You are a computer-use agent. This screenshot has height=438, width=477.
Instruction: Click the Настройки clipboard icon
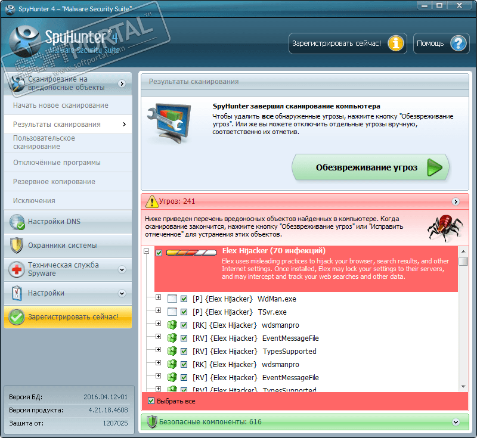tap(17, 293)
